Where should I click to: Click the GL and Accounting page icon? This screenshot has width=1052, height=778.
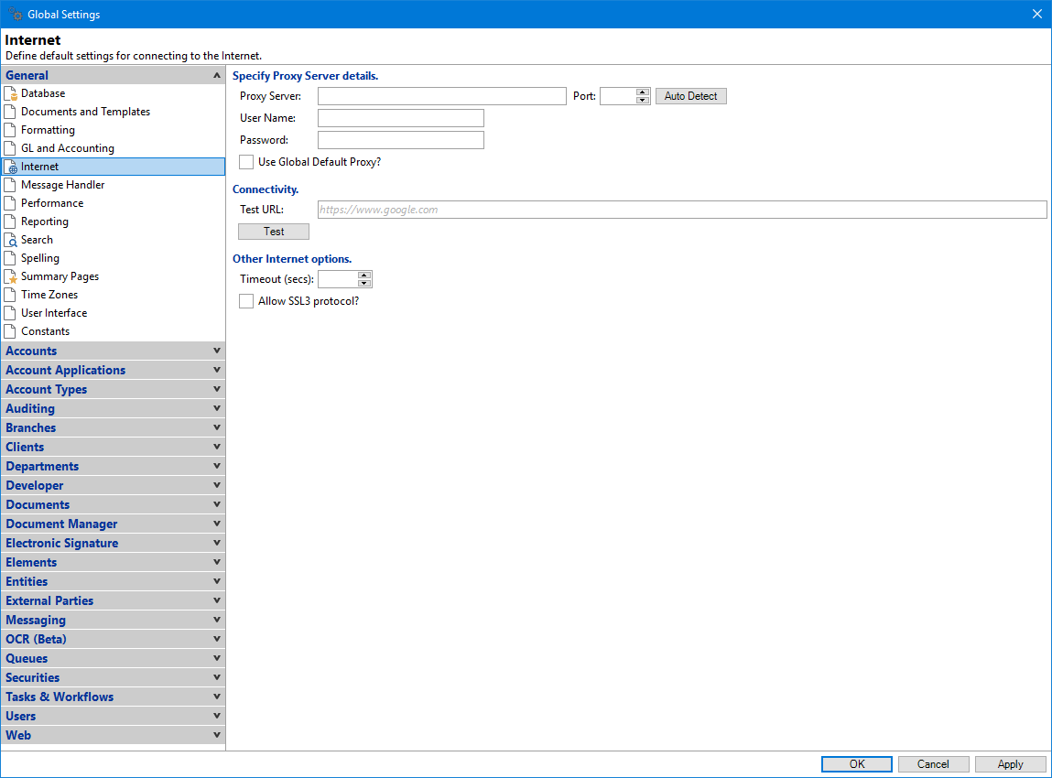click(10, 148)
